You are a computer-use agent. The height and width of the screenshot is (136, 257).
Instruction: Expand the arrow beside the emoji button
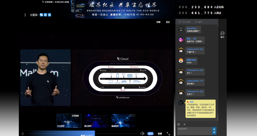[x=184, y=124]
